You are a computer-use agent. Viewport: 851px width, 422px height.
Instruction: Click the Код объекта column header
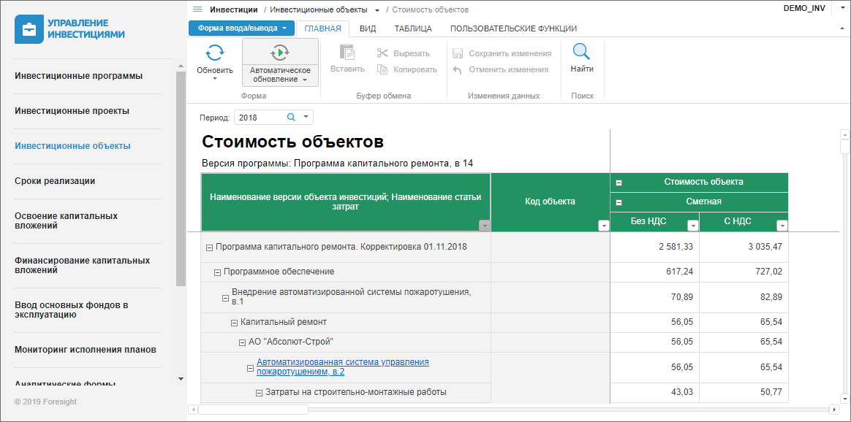tap(551, 202)
